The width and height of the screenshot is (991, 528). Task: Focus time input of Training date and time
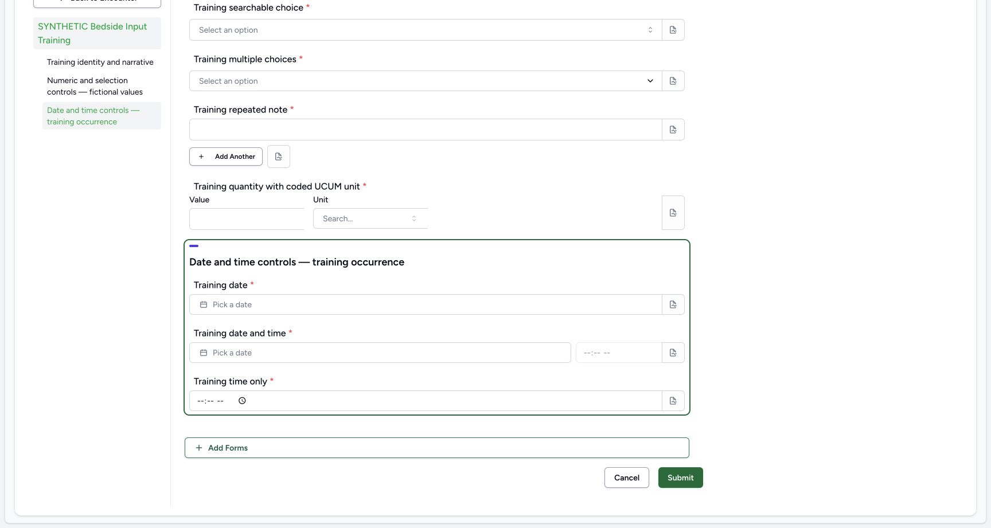click(x=619, y=353)
